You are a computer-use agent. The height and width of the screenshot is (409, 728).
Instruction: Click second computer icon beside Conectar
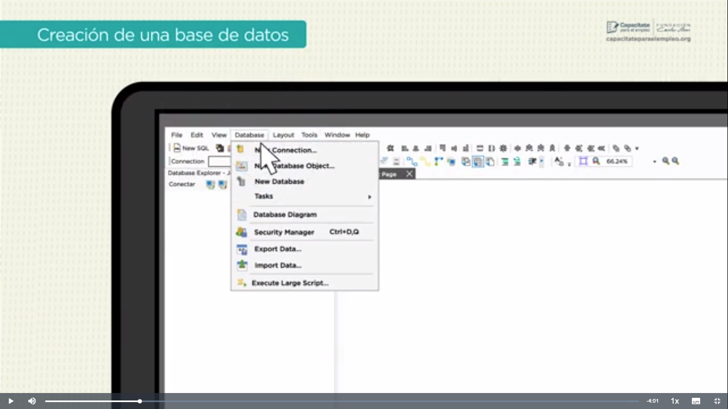[222, 185]
